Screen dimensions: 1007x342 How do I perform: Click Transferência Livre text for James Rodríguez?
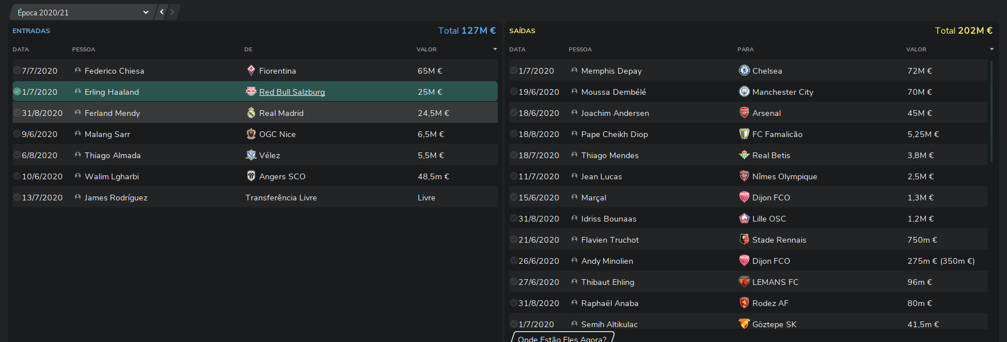pos(281,198)
